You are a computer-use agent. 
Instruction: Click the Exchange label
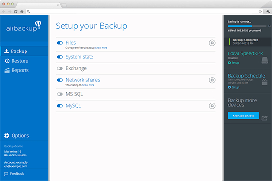click(76, 68)
